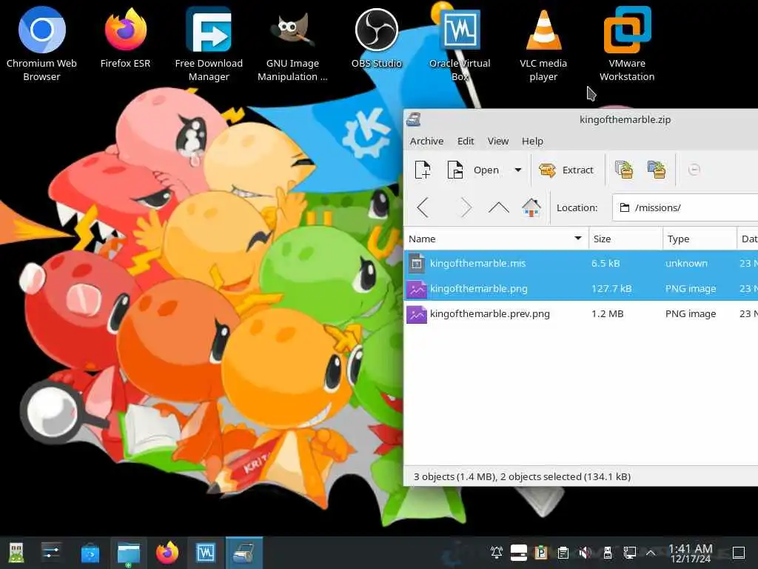
Task: Click the muted volume tray icon
Action: (585, 553)
